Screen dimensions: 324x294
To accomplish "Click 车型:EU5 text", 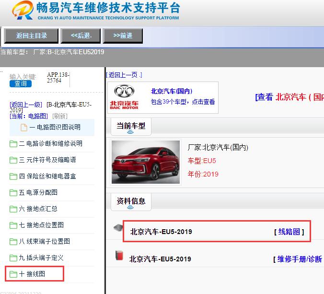I will click(202, 161).
